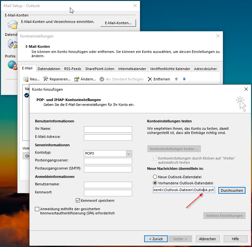Switch to the Datendateien tab
The height and width of the screenshot is (247, 252).
49,69
